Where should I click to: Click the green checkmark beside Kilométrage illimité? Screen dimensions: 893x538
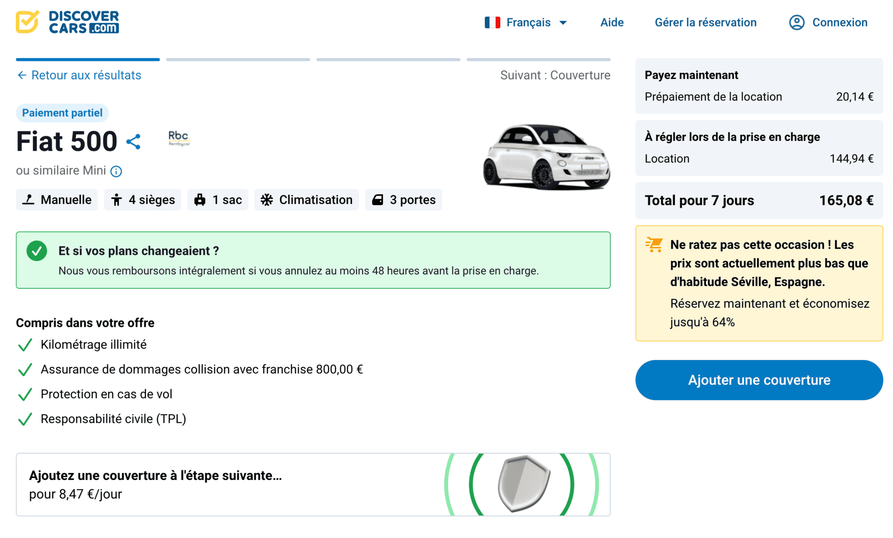[25, 345]
